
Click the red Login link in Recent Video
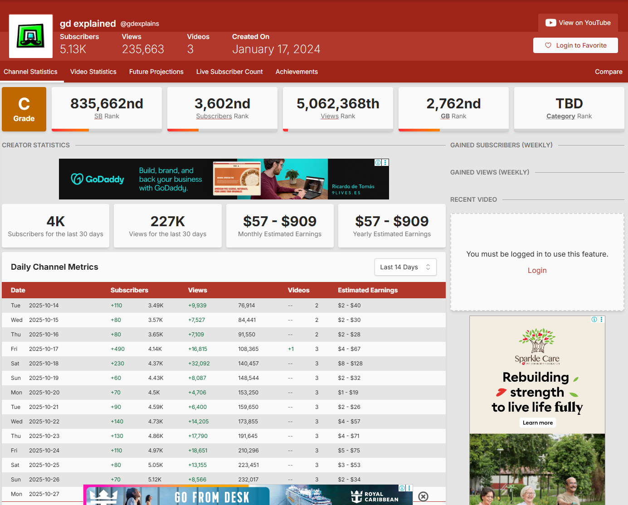point(537,270)
